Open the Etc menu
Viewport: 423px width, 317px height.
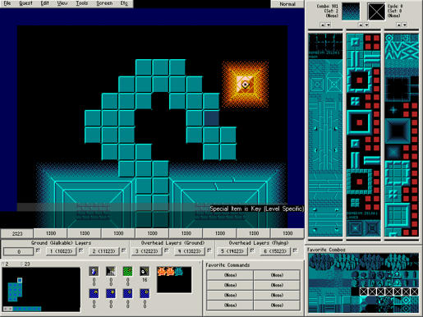click(x=124, y=3)
